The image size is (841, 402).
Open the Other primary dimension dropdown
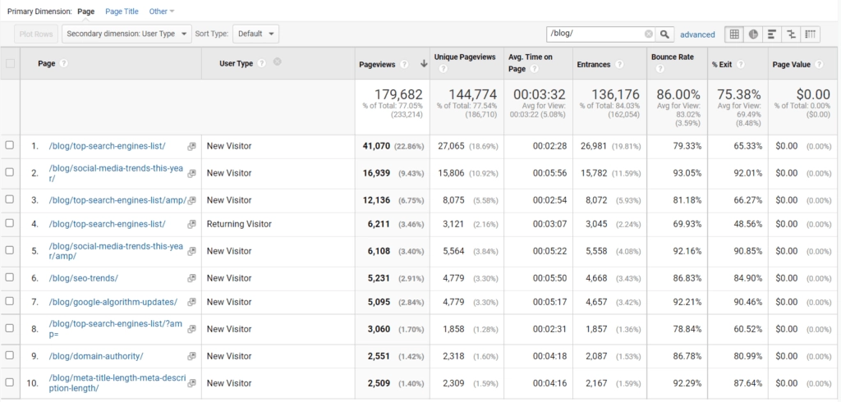click(161, 11)
